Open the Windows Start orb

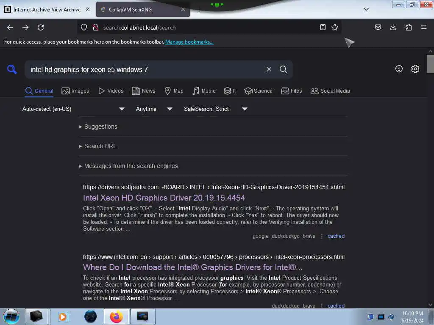click(11, 317)
